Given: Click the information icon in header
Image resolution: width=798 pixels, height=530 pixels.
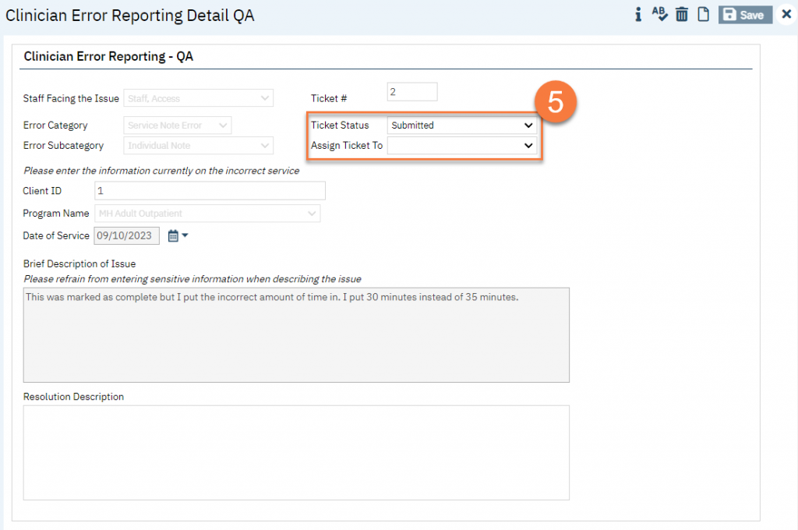Looking at the screenshot, I should (x=637, y=15).
